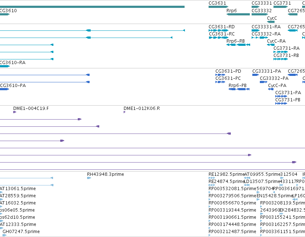Select EST RE12982.5prime
This screenshot has width=305, height=237.
[227, 174]
